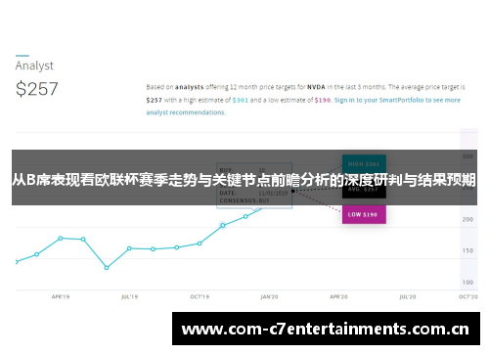Select the LOW $190 magenta label
This screenshot has width=489, height=354.
coord(364,214)
